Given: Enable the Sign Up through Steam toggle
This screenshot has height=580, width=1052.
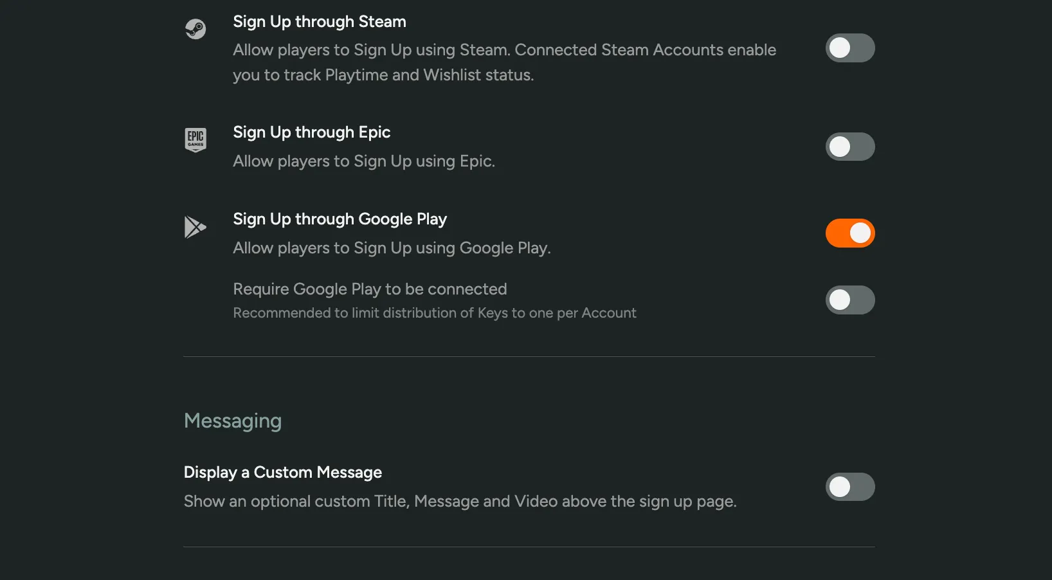Looking at the screenshot, I should [849, 48].
